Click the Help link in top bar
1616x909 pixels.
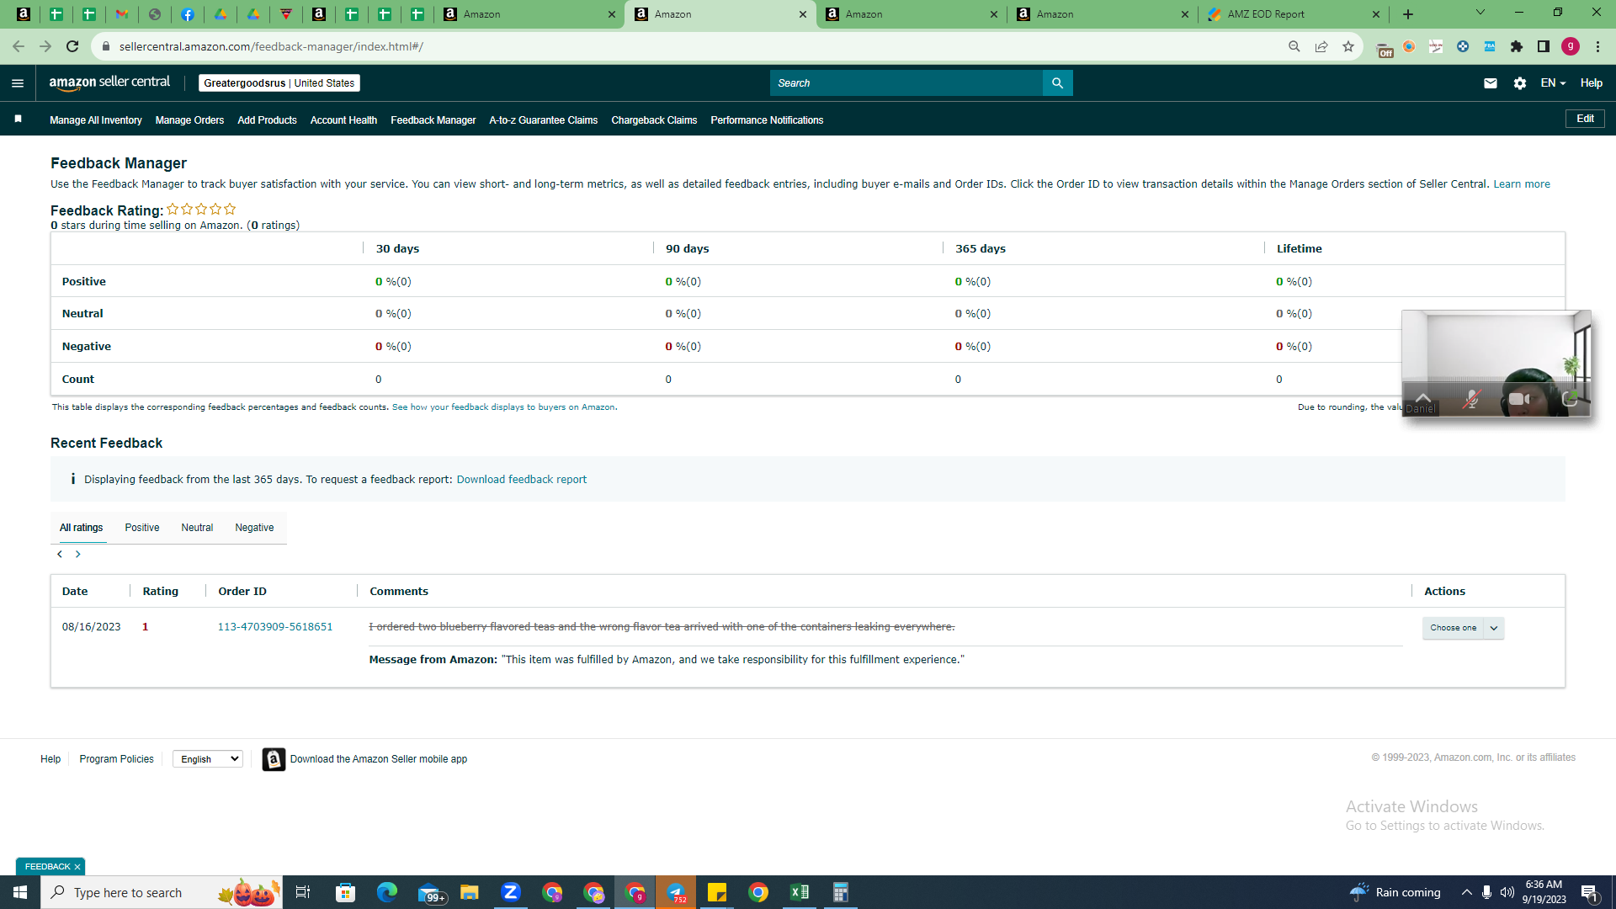pos(1591,83)
